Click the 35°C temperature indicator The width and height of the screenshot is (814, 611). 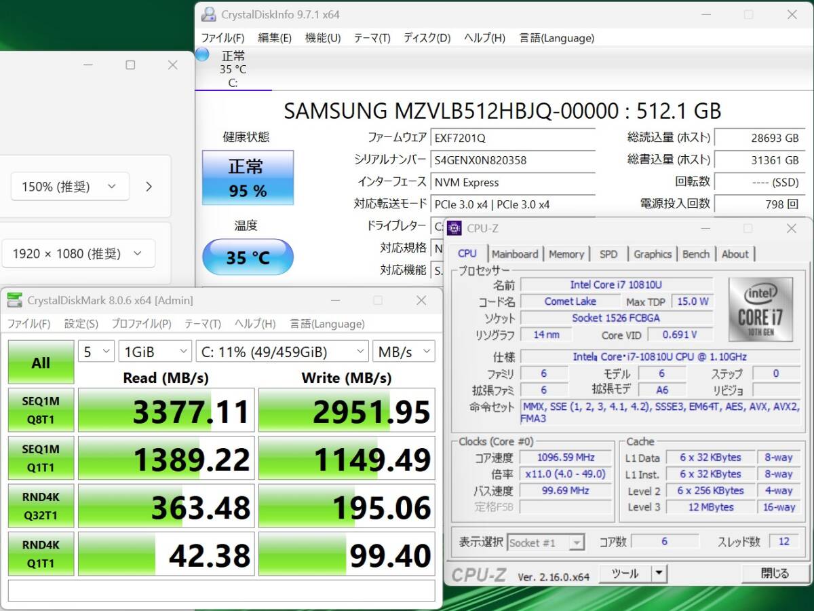247,257
